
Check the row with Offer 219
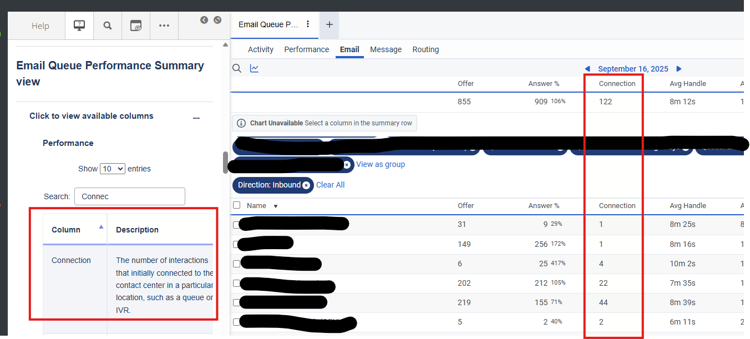tap(237, 302)
